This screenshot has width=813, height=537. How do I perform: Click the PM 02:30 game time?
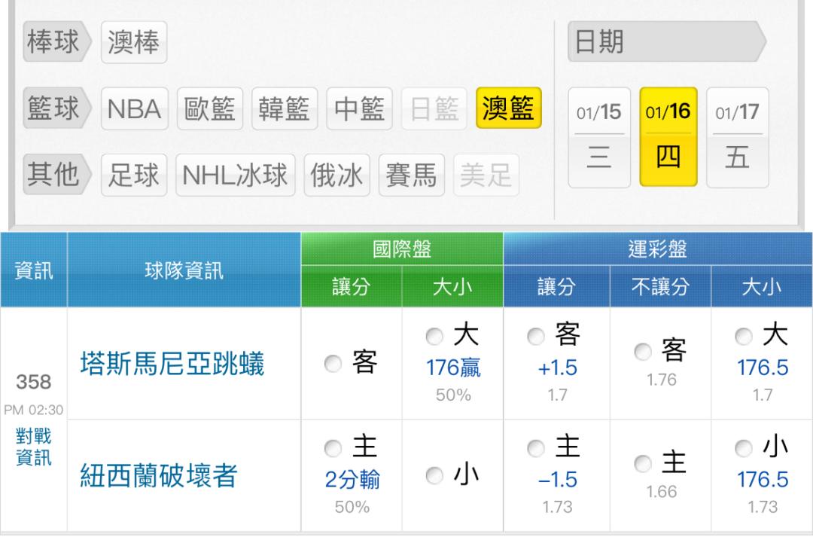(x=34, y=410)
